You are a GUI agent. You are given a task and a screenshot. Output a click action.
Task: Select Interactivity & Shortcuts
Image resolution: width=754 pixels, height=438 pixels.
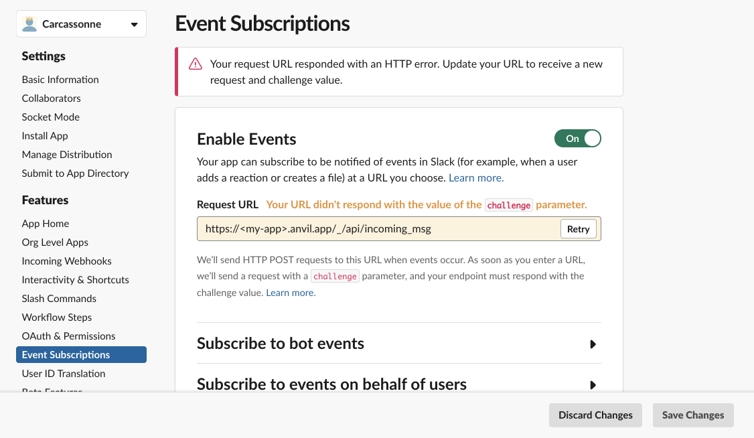click(x=75, y=280)
